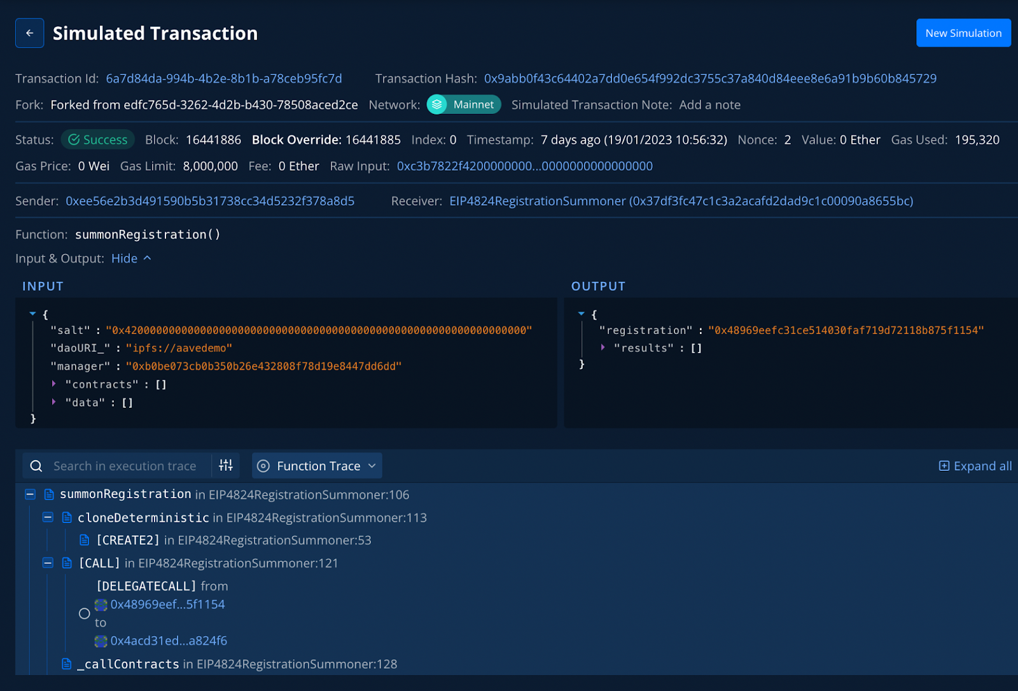The height and width of the screenshot is (691, 1018).
Task: Open the EIP4824RegistrationSummoner receiver link
Action: pos(681,201)
